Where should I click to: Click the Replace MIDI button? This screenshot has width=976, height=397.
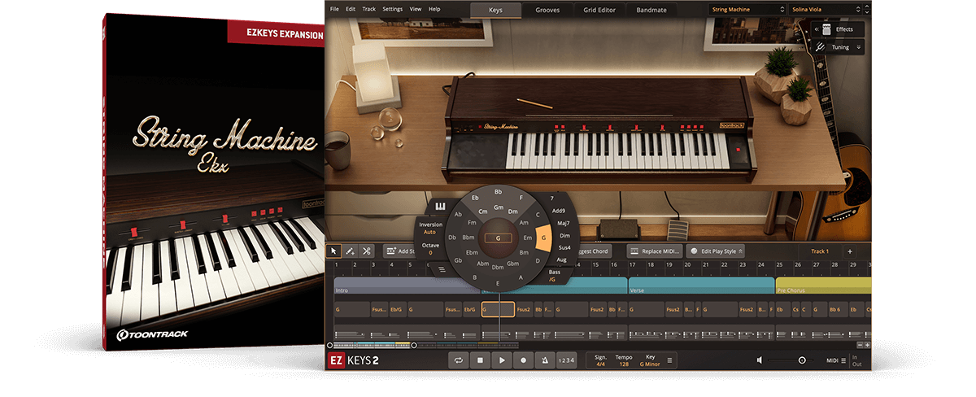pyautogui.click(x=655, y=251)
